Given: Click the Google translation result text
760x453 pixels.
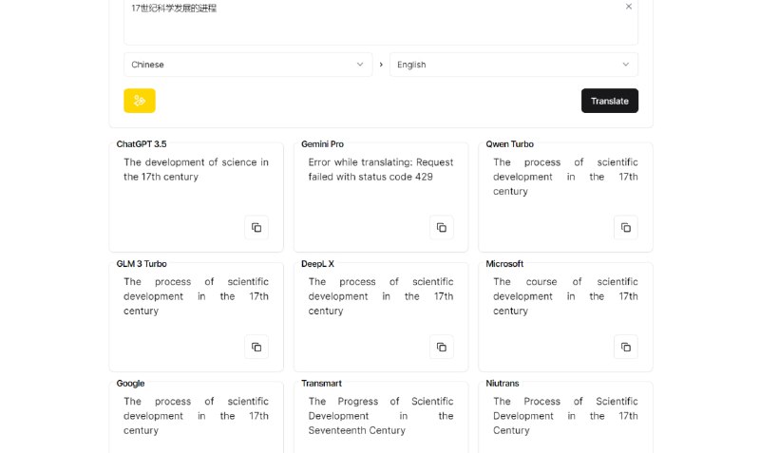Looking at the screenshot, I should [x=196, y=416].
